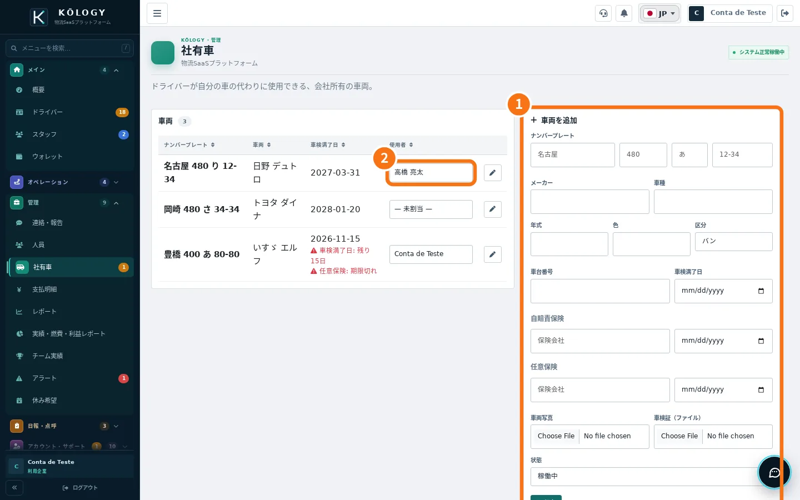The image size is (800, 500).
Task: Open the ウォレット menu item
Action: 69,157
